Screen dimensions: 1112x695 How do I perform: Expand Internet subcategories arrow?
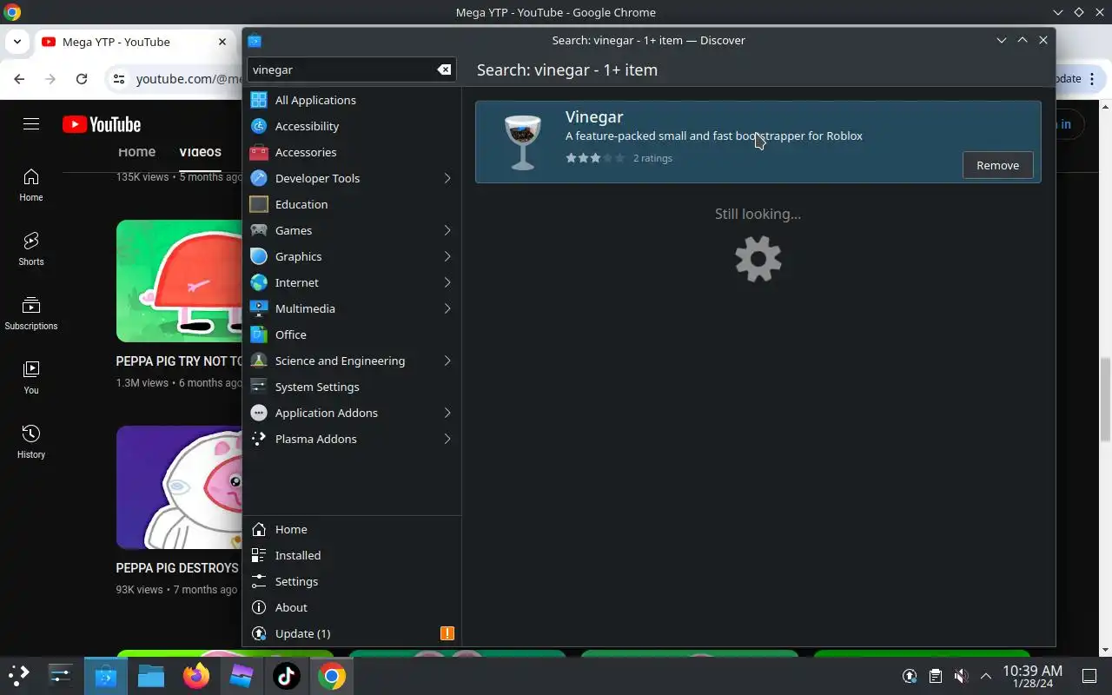(447, 282)
